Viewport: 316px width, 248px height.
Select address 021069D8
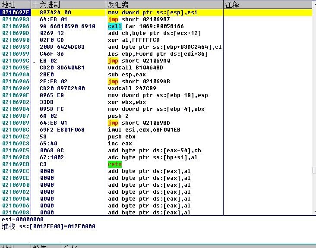[16, 212]
